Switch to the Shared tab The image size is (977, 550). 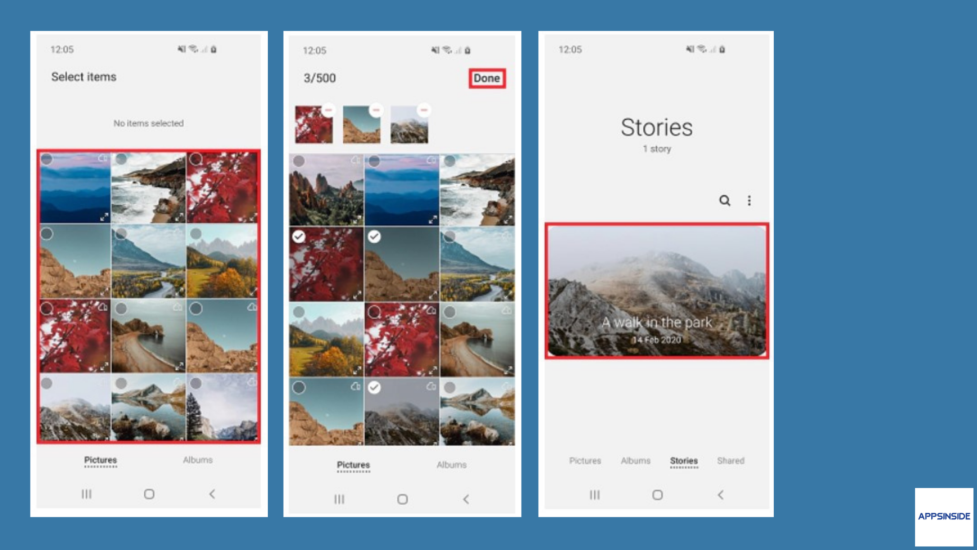(x=731, y=461)
